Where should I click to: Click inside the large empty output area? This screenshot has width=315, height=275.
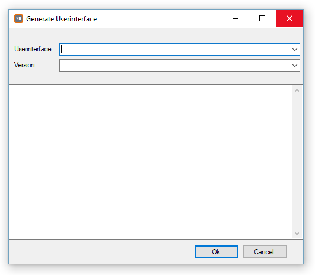(x=151, y=162)
